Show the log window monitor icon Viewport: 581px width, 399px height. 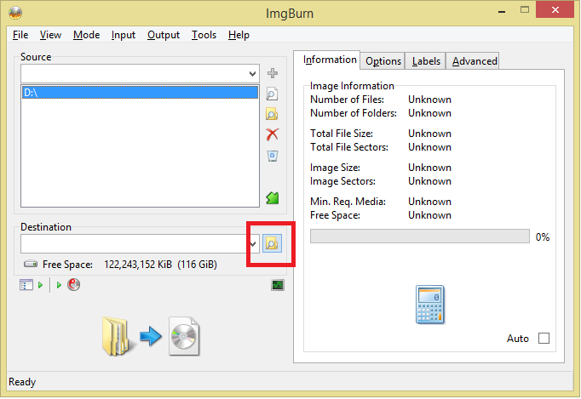[278, 285]
